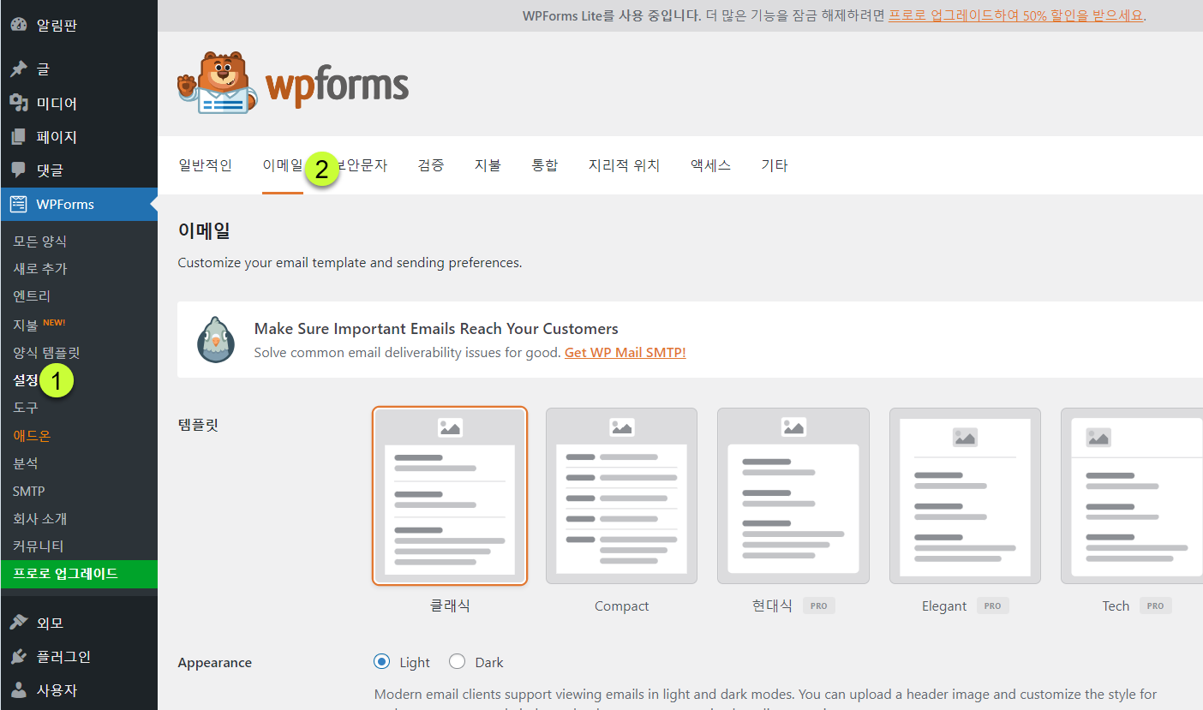Open the 통합 tab

(545, 165)
